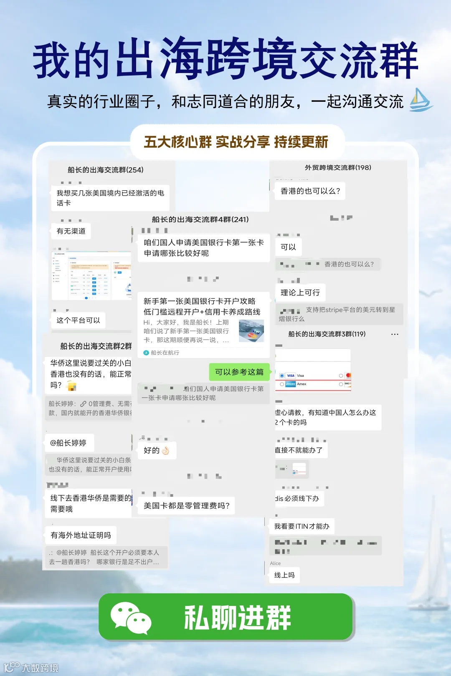Open the bank card article thumbnail image
Image resolution: width=451 pixels, height=676 pixels.
[251, 331]
